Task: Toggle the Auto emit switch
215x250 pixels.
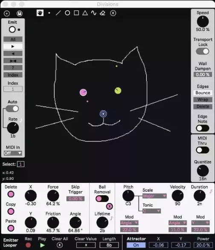Action: [x=12, y=109]
